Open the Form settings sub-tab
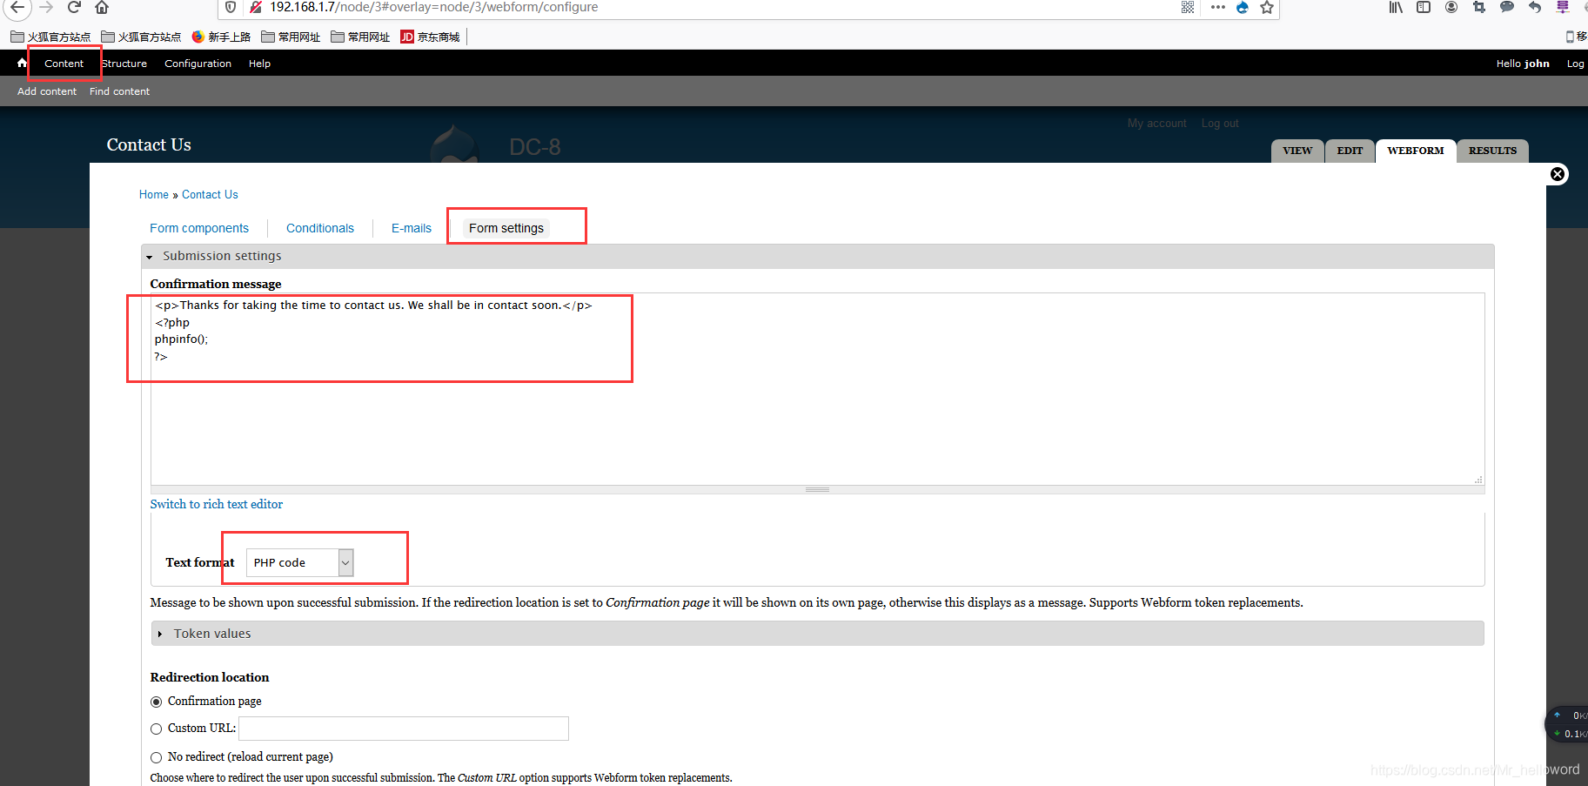The width and height of the screenshot is (1588, 786). 506,228
